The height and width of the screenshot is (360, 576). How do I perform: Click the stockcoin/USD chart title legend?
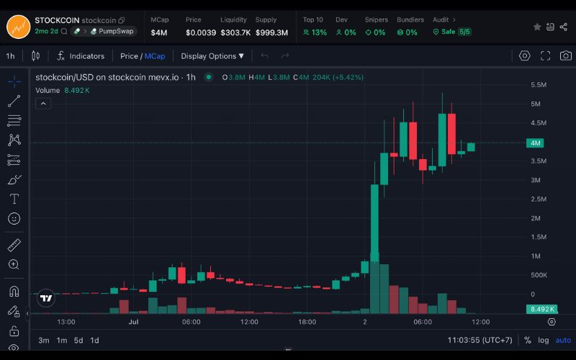(115, 77)
